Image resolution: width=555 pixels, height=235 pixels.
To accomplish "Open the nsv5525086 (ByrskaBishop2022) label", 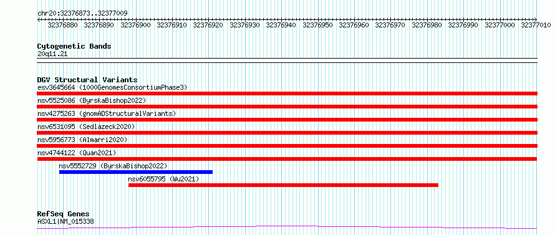I will coord(92,100).
